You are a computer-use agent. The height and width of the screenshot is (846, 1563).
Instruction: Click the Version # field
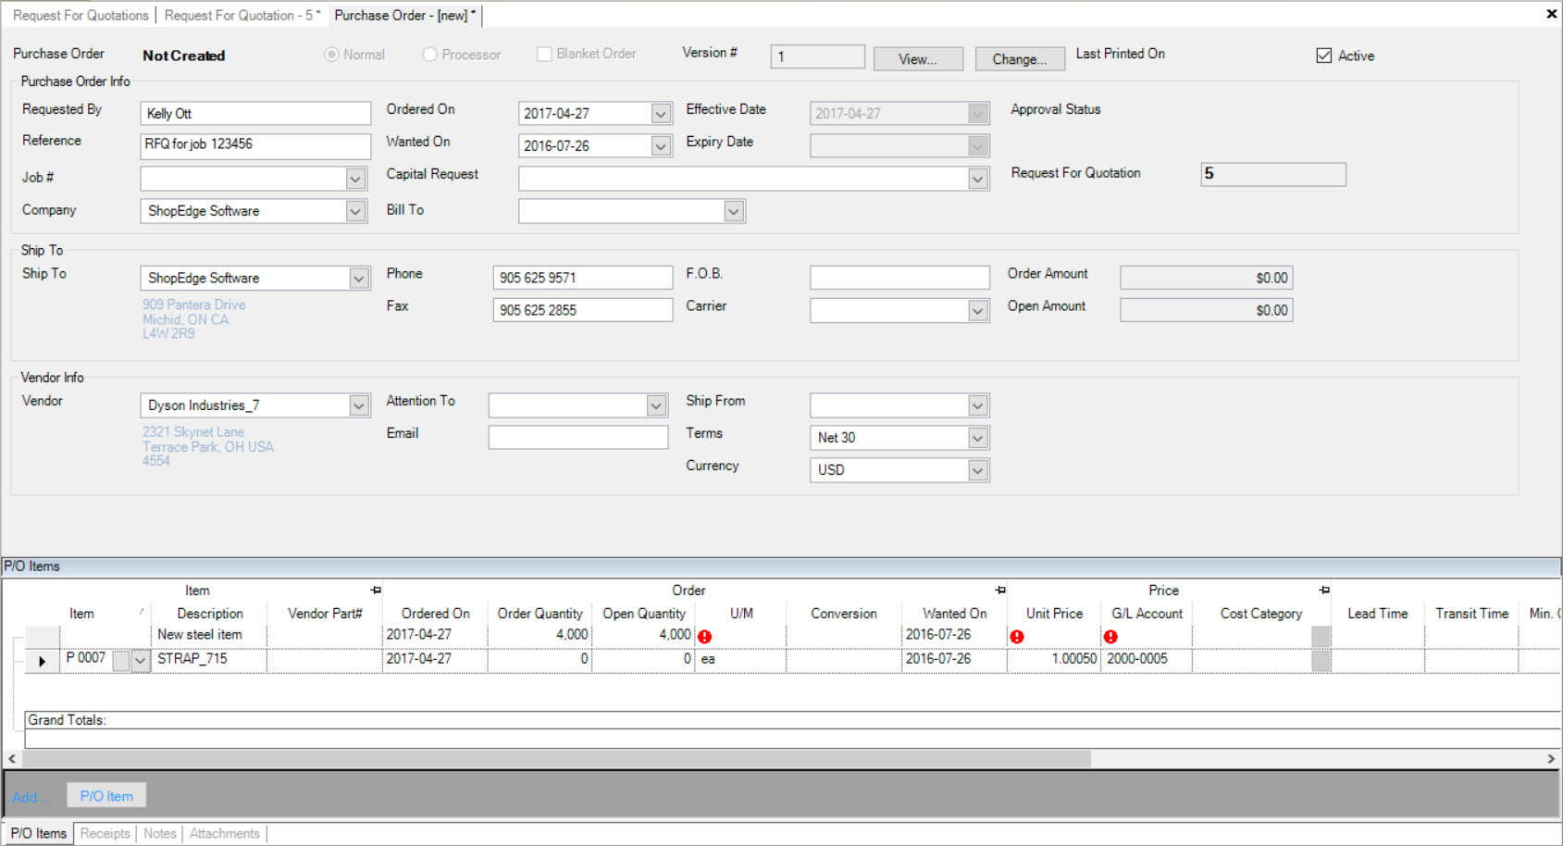818,56
